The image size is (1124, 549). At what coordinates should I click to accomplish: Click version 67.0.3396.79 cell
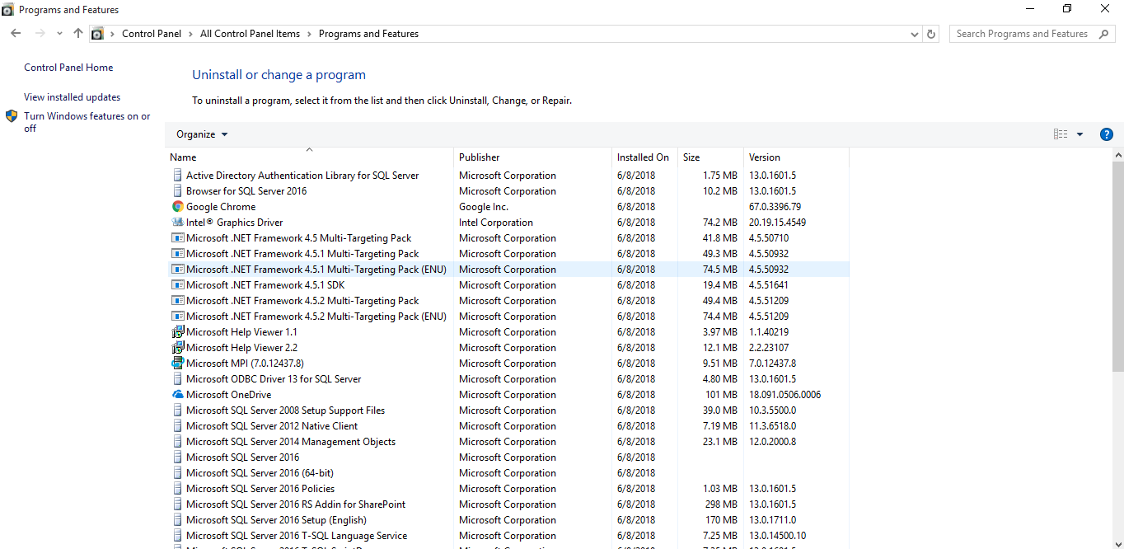click(x=775, y=207)
